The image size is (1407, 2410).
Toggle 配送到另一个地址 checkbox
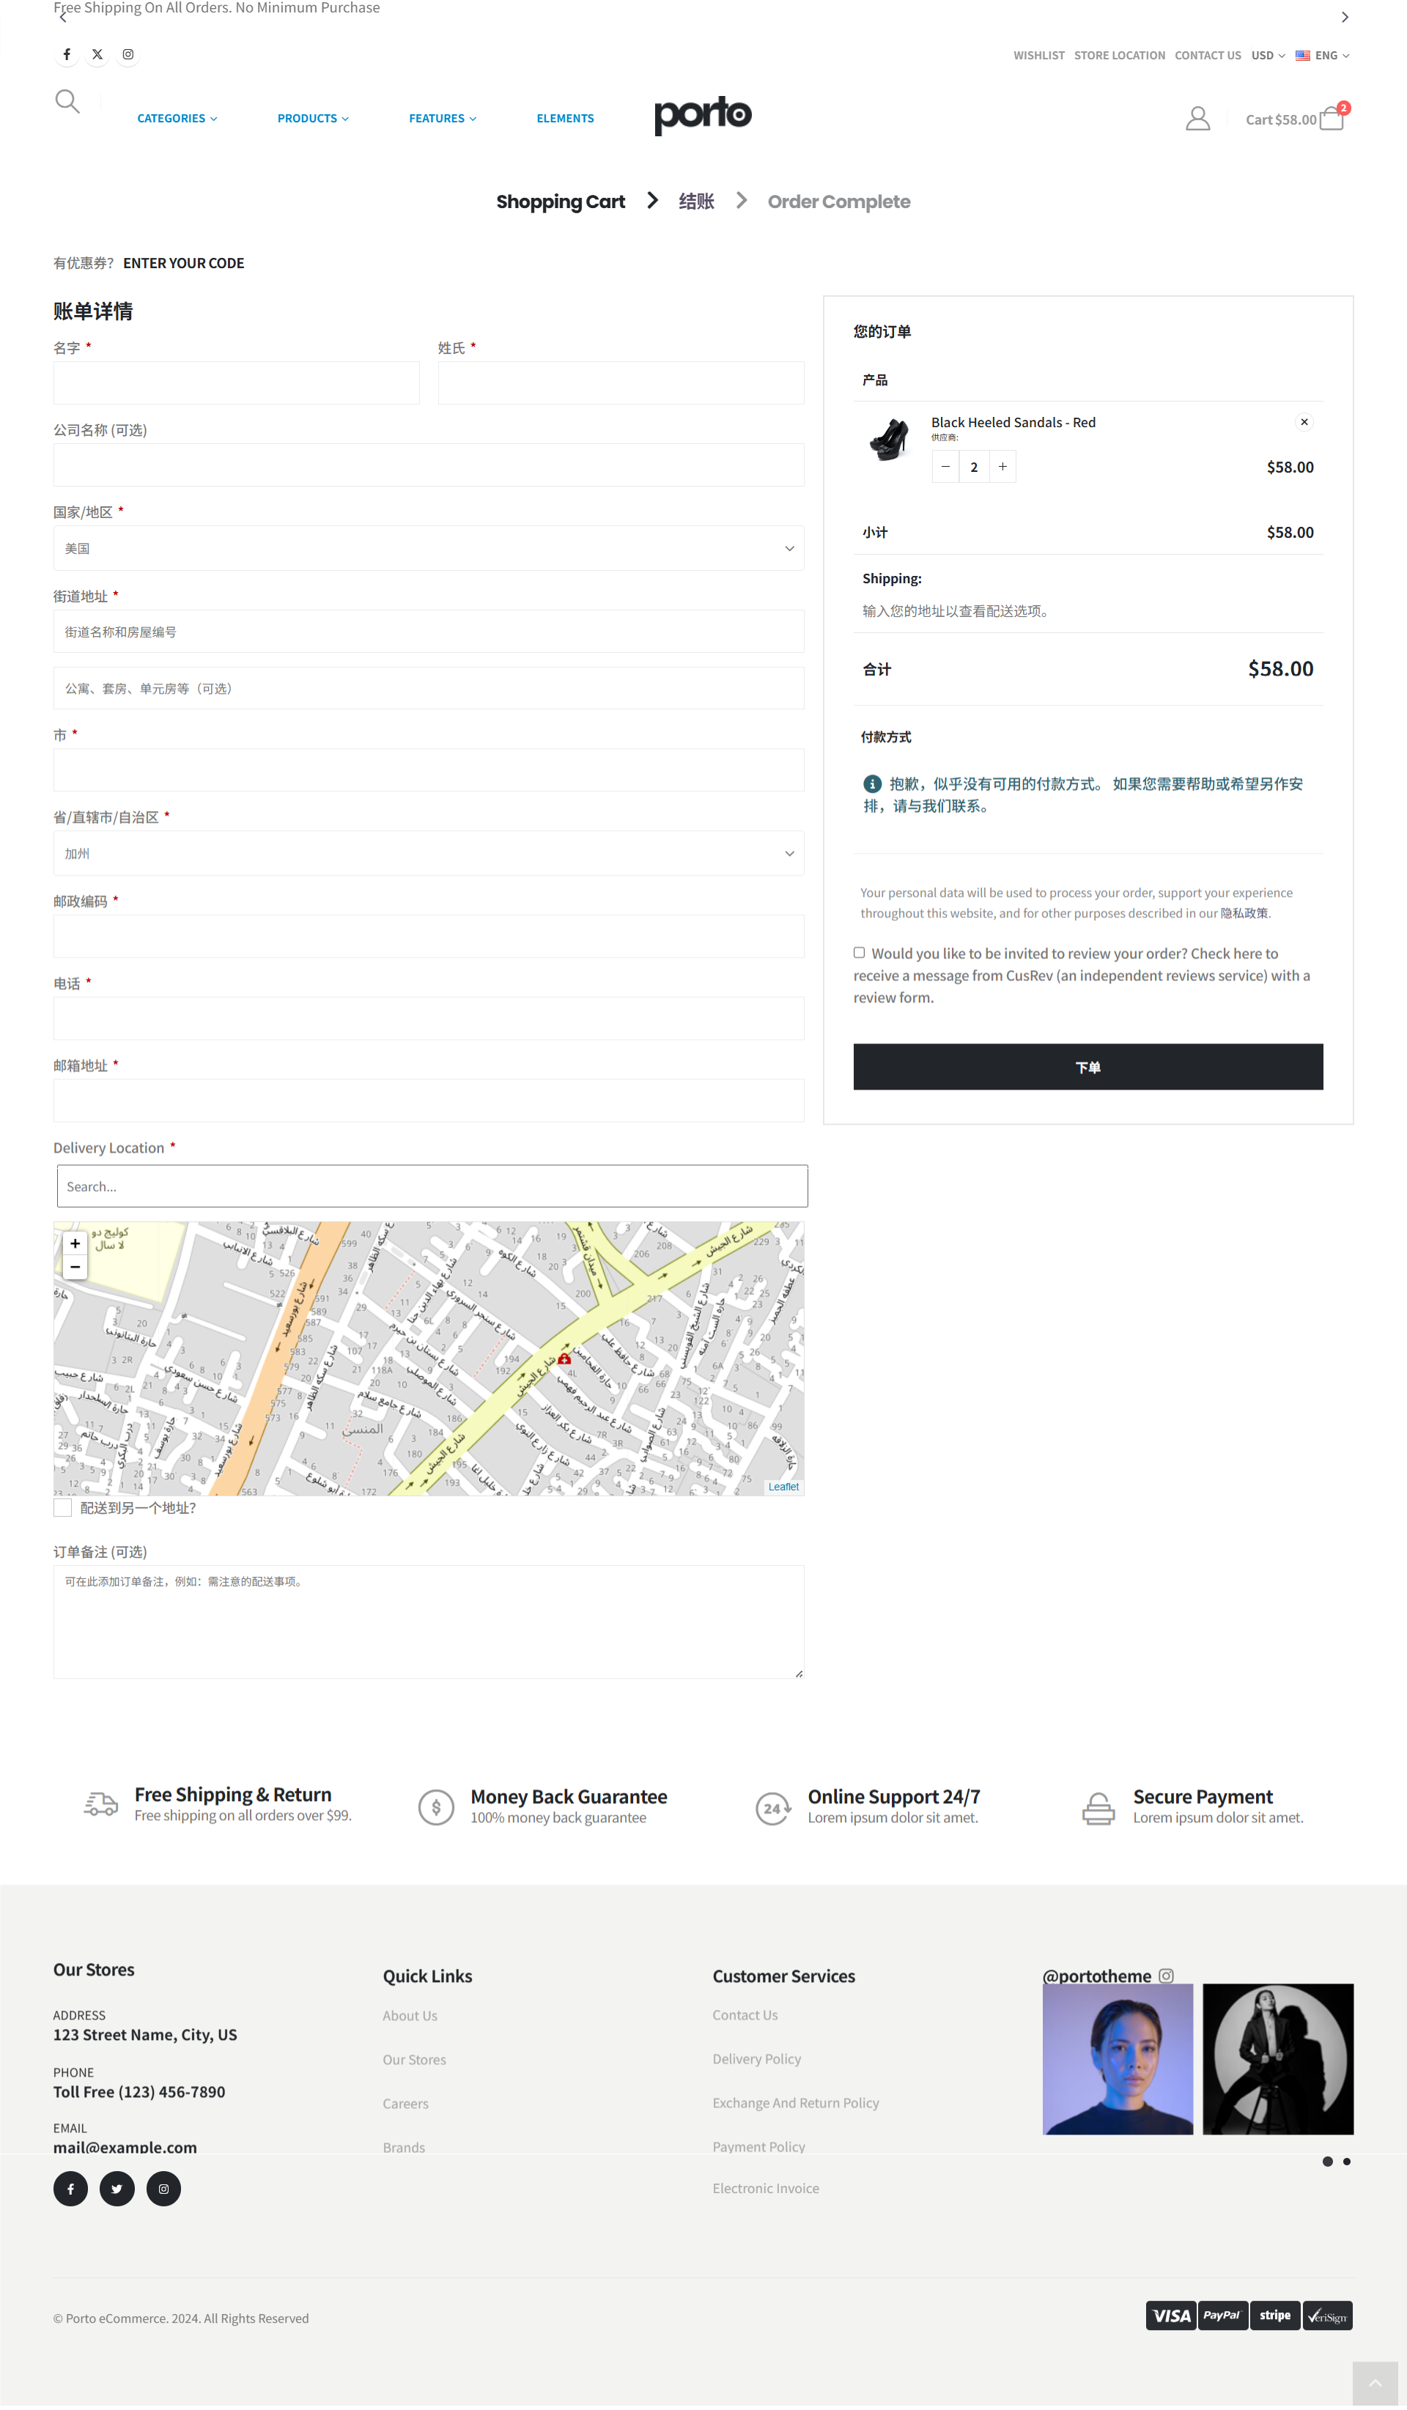pyautogui.click(x=63, y=1507)
